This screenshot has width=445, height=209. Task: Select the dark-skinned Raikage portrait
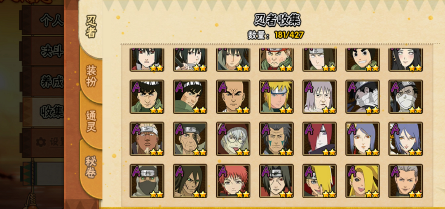click(147, 139)
